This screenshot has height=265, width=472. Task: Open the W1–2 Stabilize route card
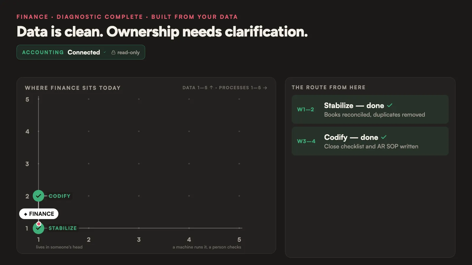pos(370,109)
